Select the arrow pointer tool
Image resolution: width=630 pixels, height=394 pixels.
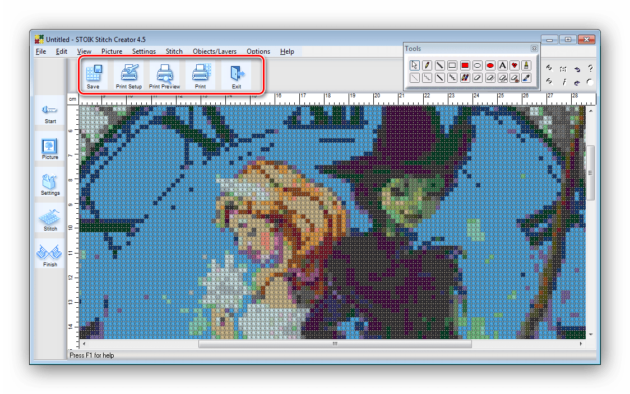414,65
